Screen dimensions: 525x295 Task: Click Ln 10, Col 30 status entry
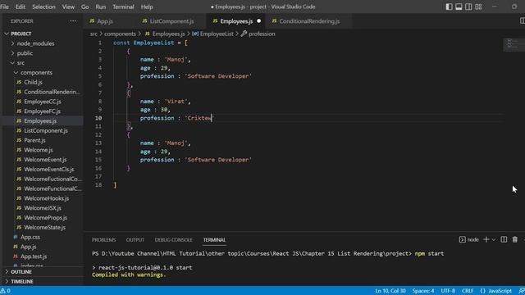(390, 291)
